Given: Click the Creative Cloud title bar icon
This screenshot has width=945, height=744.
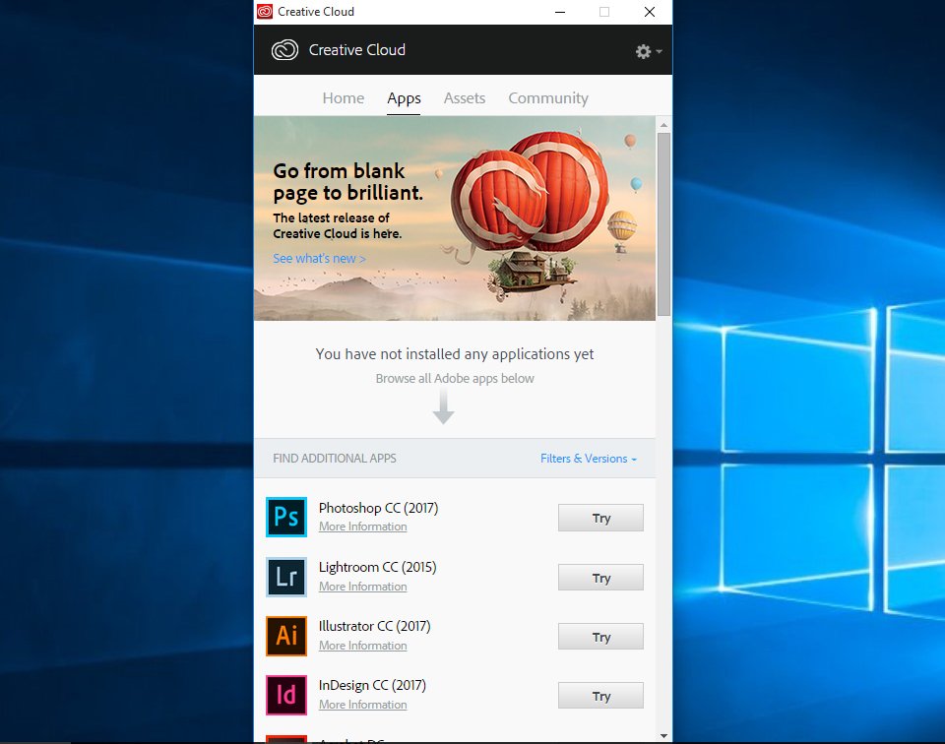Looking at the screenshot, I should (x=265, y=12).
